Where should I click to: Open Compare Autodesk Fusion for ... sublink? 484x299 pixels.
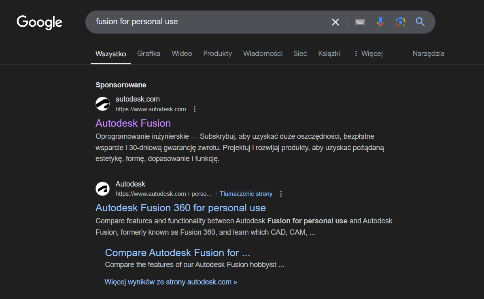[x=178, y=253]
